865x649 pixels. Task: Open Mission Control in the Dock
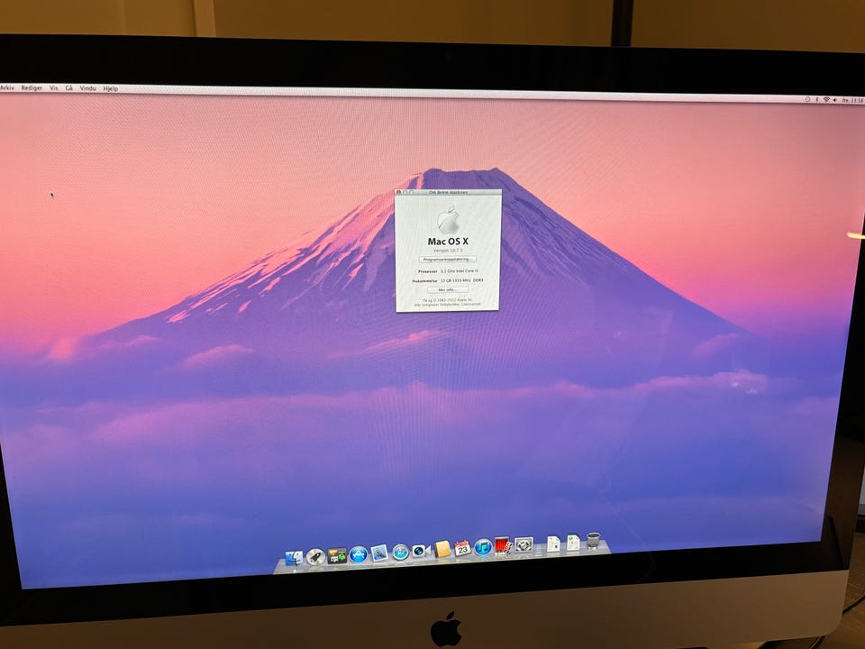tap(336, 555)
